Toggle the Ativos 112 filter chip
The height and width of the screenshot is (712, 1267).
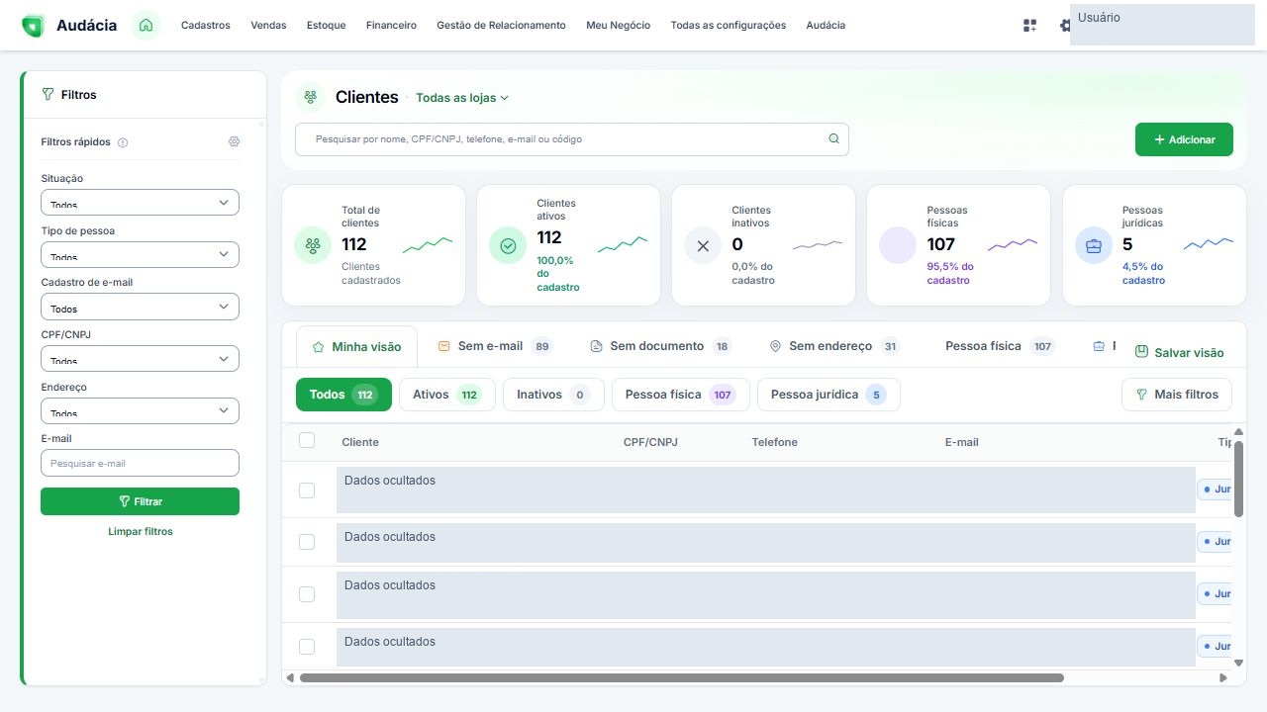[446, 395]
